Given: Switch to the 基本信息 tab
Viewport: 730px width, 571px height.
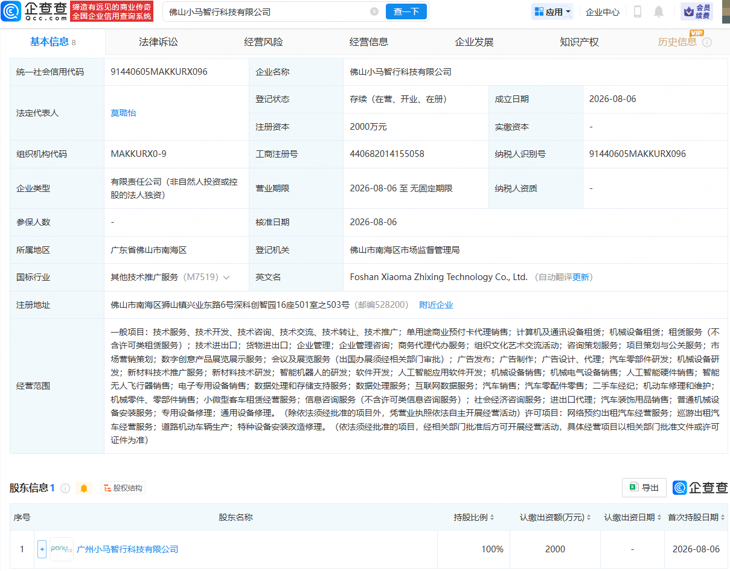Looking at the screenshot, I should tap(53, 42).
